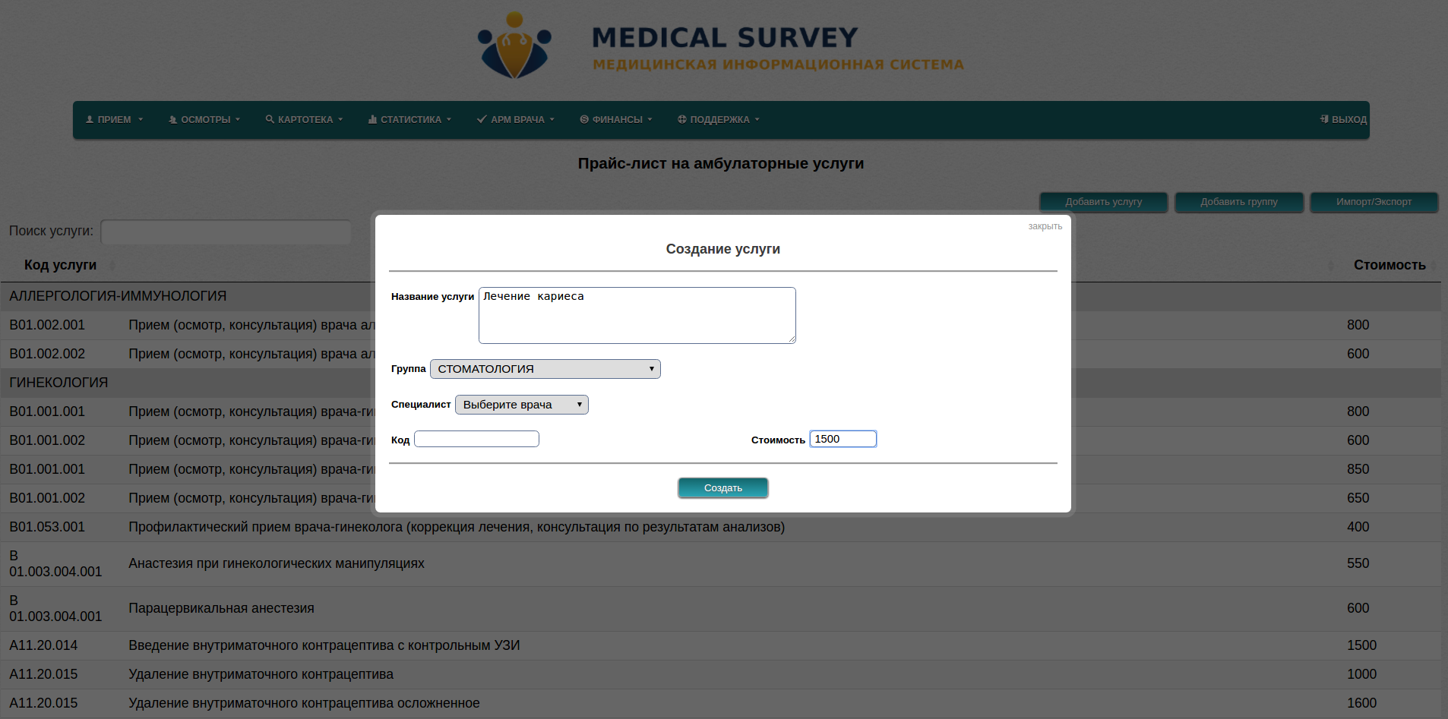
Task: Open the Специалист 'Выберите врача' dropdown
Action: click(521, 405)
